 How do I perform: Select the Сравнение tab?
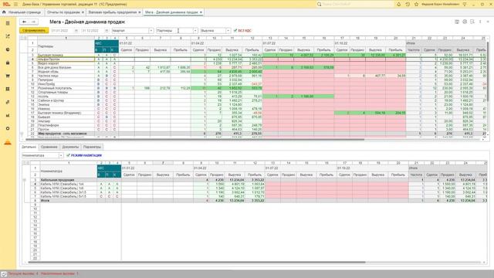tap(49, 147)
